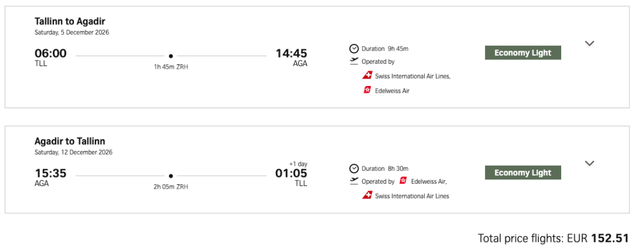Click the outbound Economy Light fare badge
The image size is (635, 248).
point(523,53)
